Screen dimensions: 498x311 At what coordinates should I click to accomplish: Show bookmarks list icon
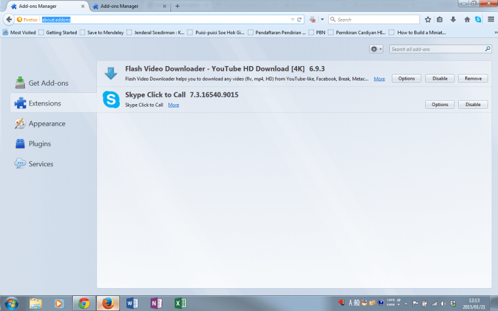coord(440,20)
